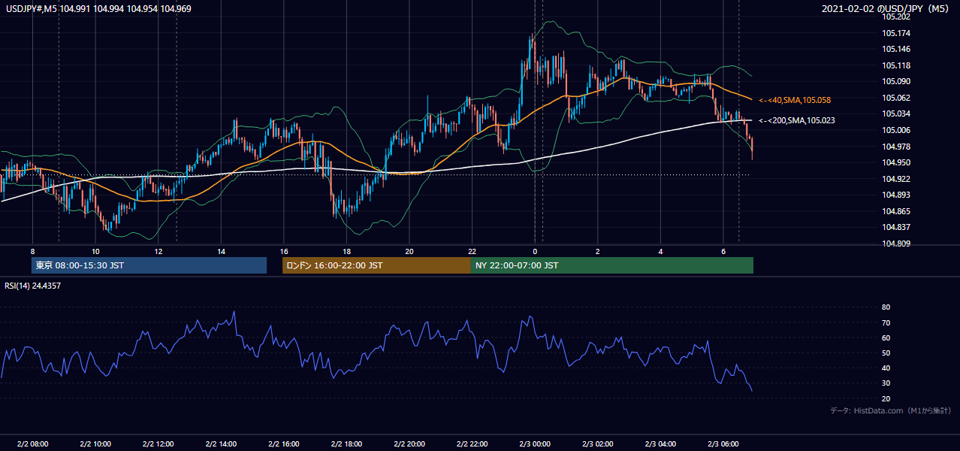Click the 2/2 22:00 bottom time label

(x=472, y=444)
